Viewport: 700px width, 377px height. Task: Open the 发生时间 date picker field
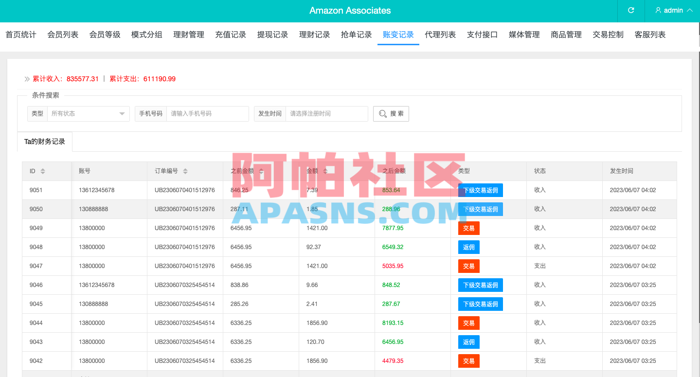click(327, 113)
